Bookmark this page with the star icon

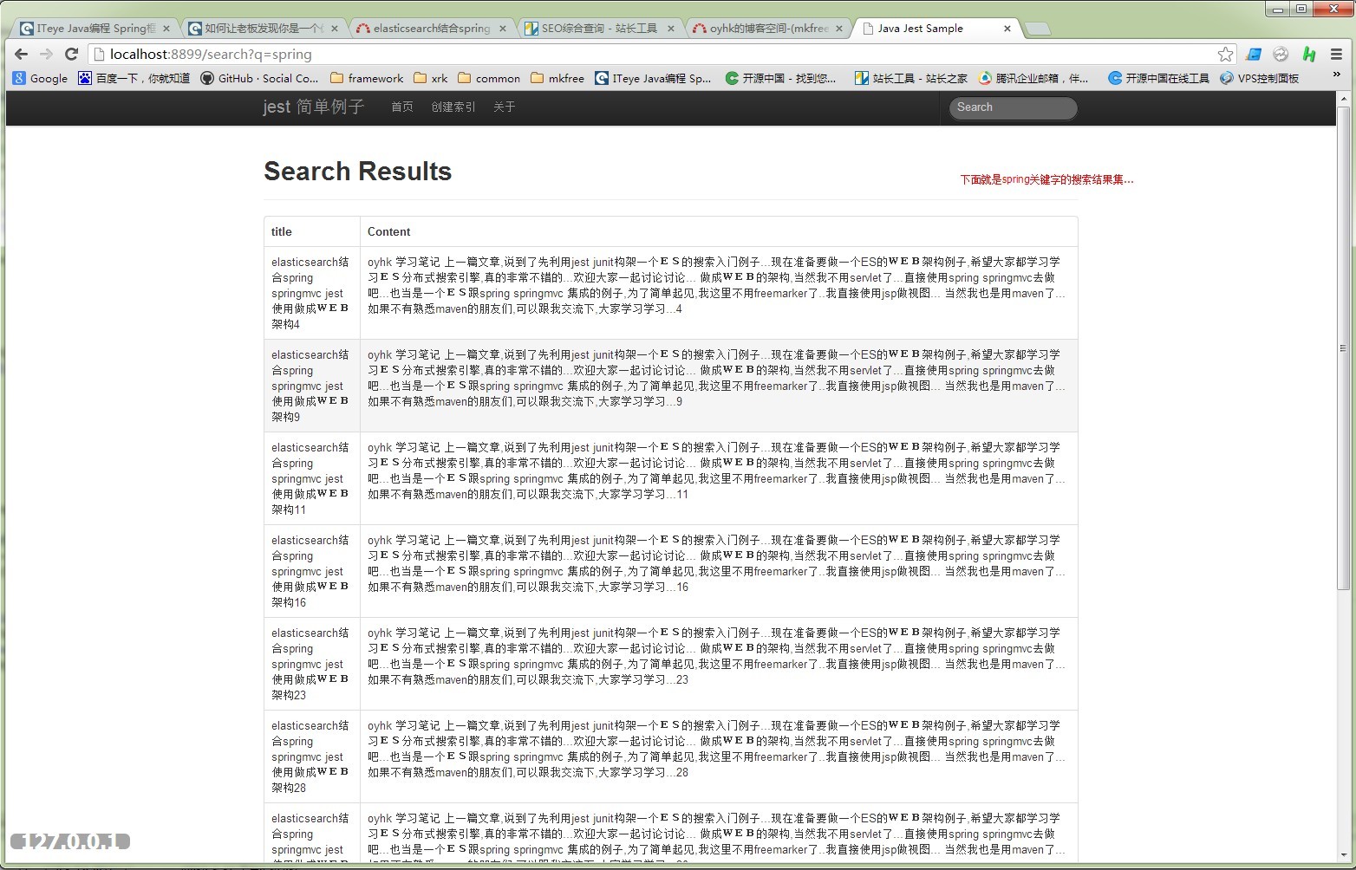tap(1225, 55)
